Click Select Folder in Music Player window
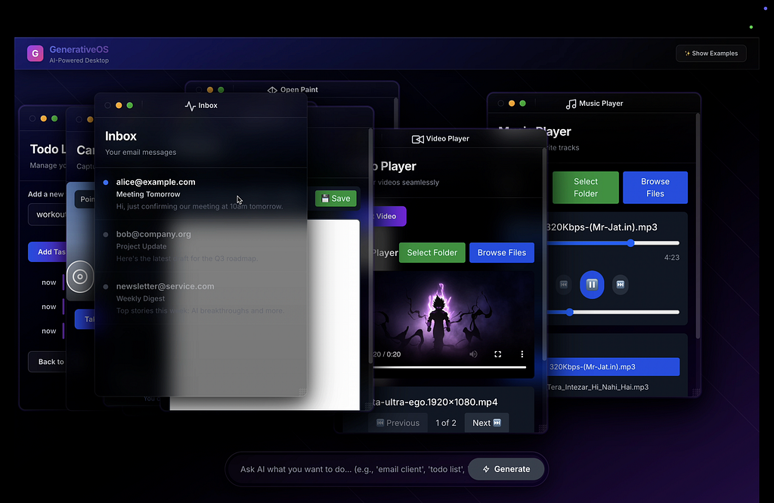The image size is (774, 503). [586, 187]
